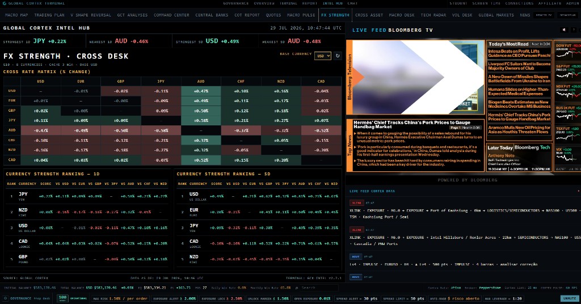
Task: Click the Max Leverage 1:20 setting
Action: coord(503,298)
